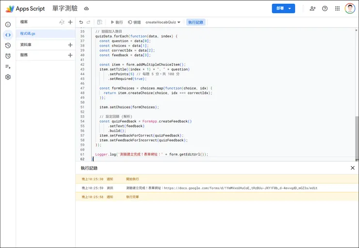Screen dimensions: 359x248
Task: Rename project title 單字測驗
Action: coord(65,9)
